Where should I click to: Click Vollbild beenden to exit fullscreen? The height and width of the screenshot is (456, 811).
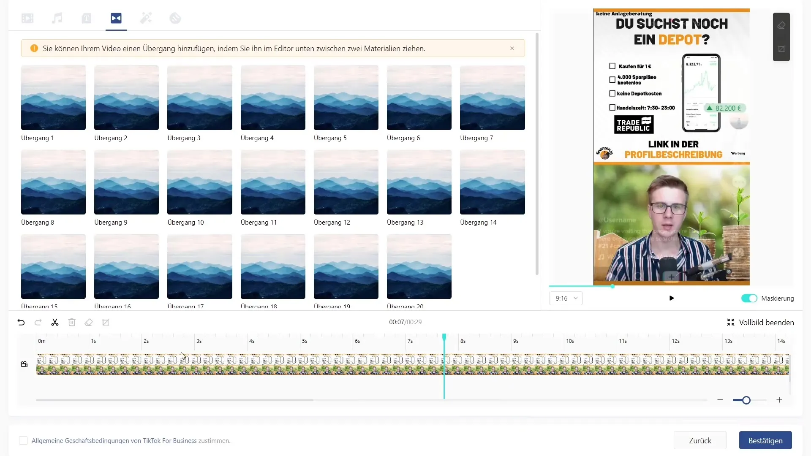click(x=760, y=323)
